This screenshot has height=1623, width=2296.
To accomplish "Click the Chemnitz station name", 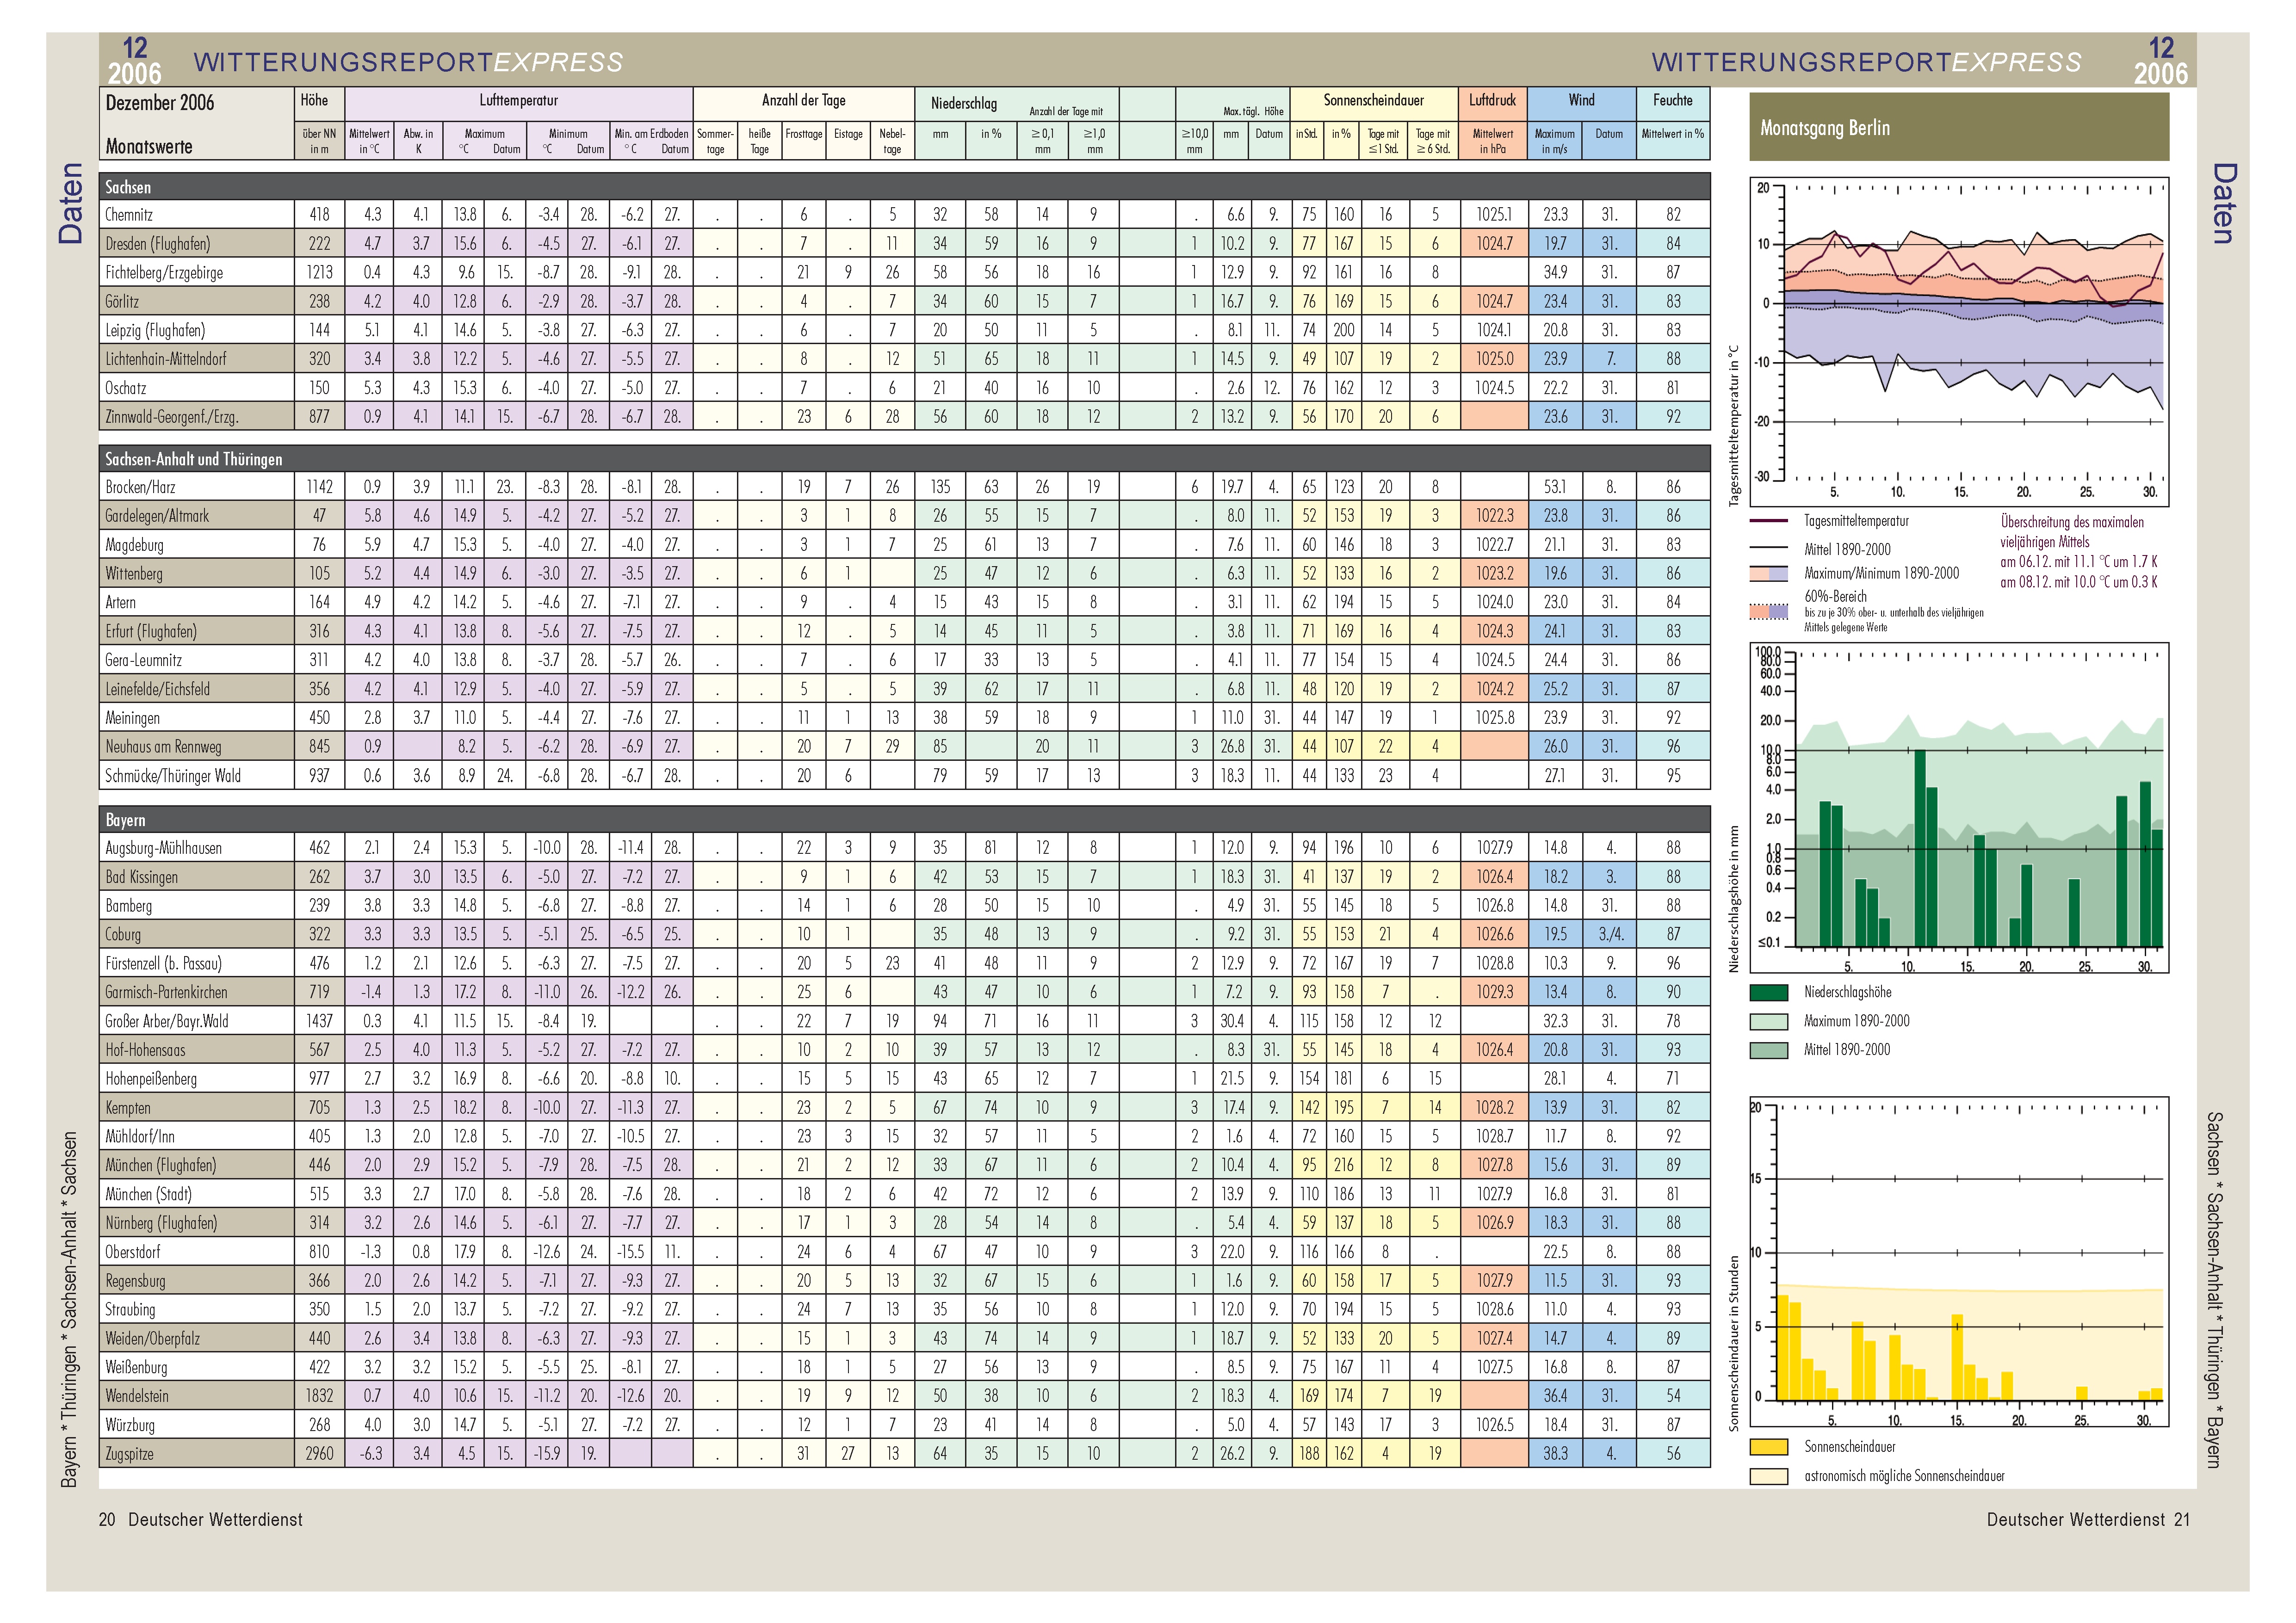I will click(x=129, y=215).
